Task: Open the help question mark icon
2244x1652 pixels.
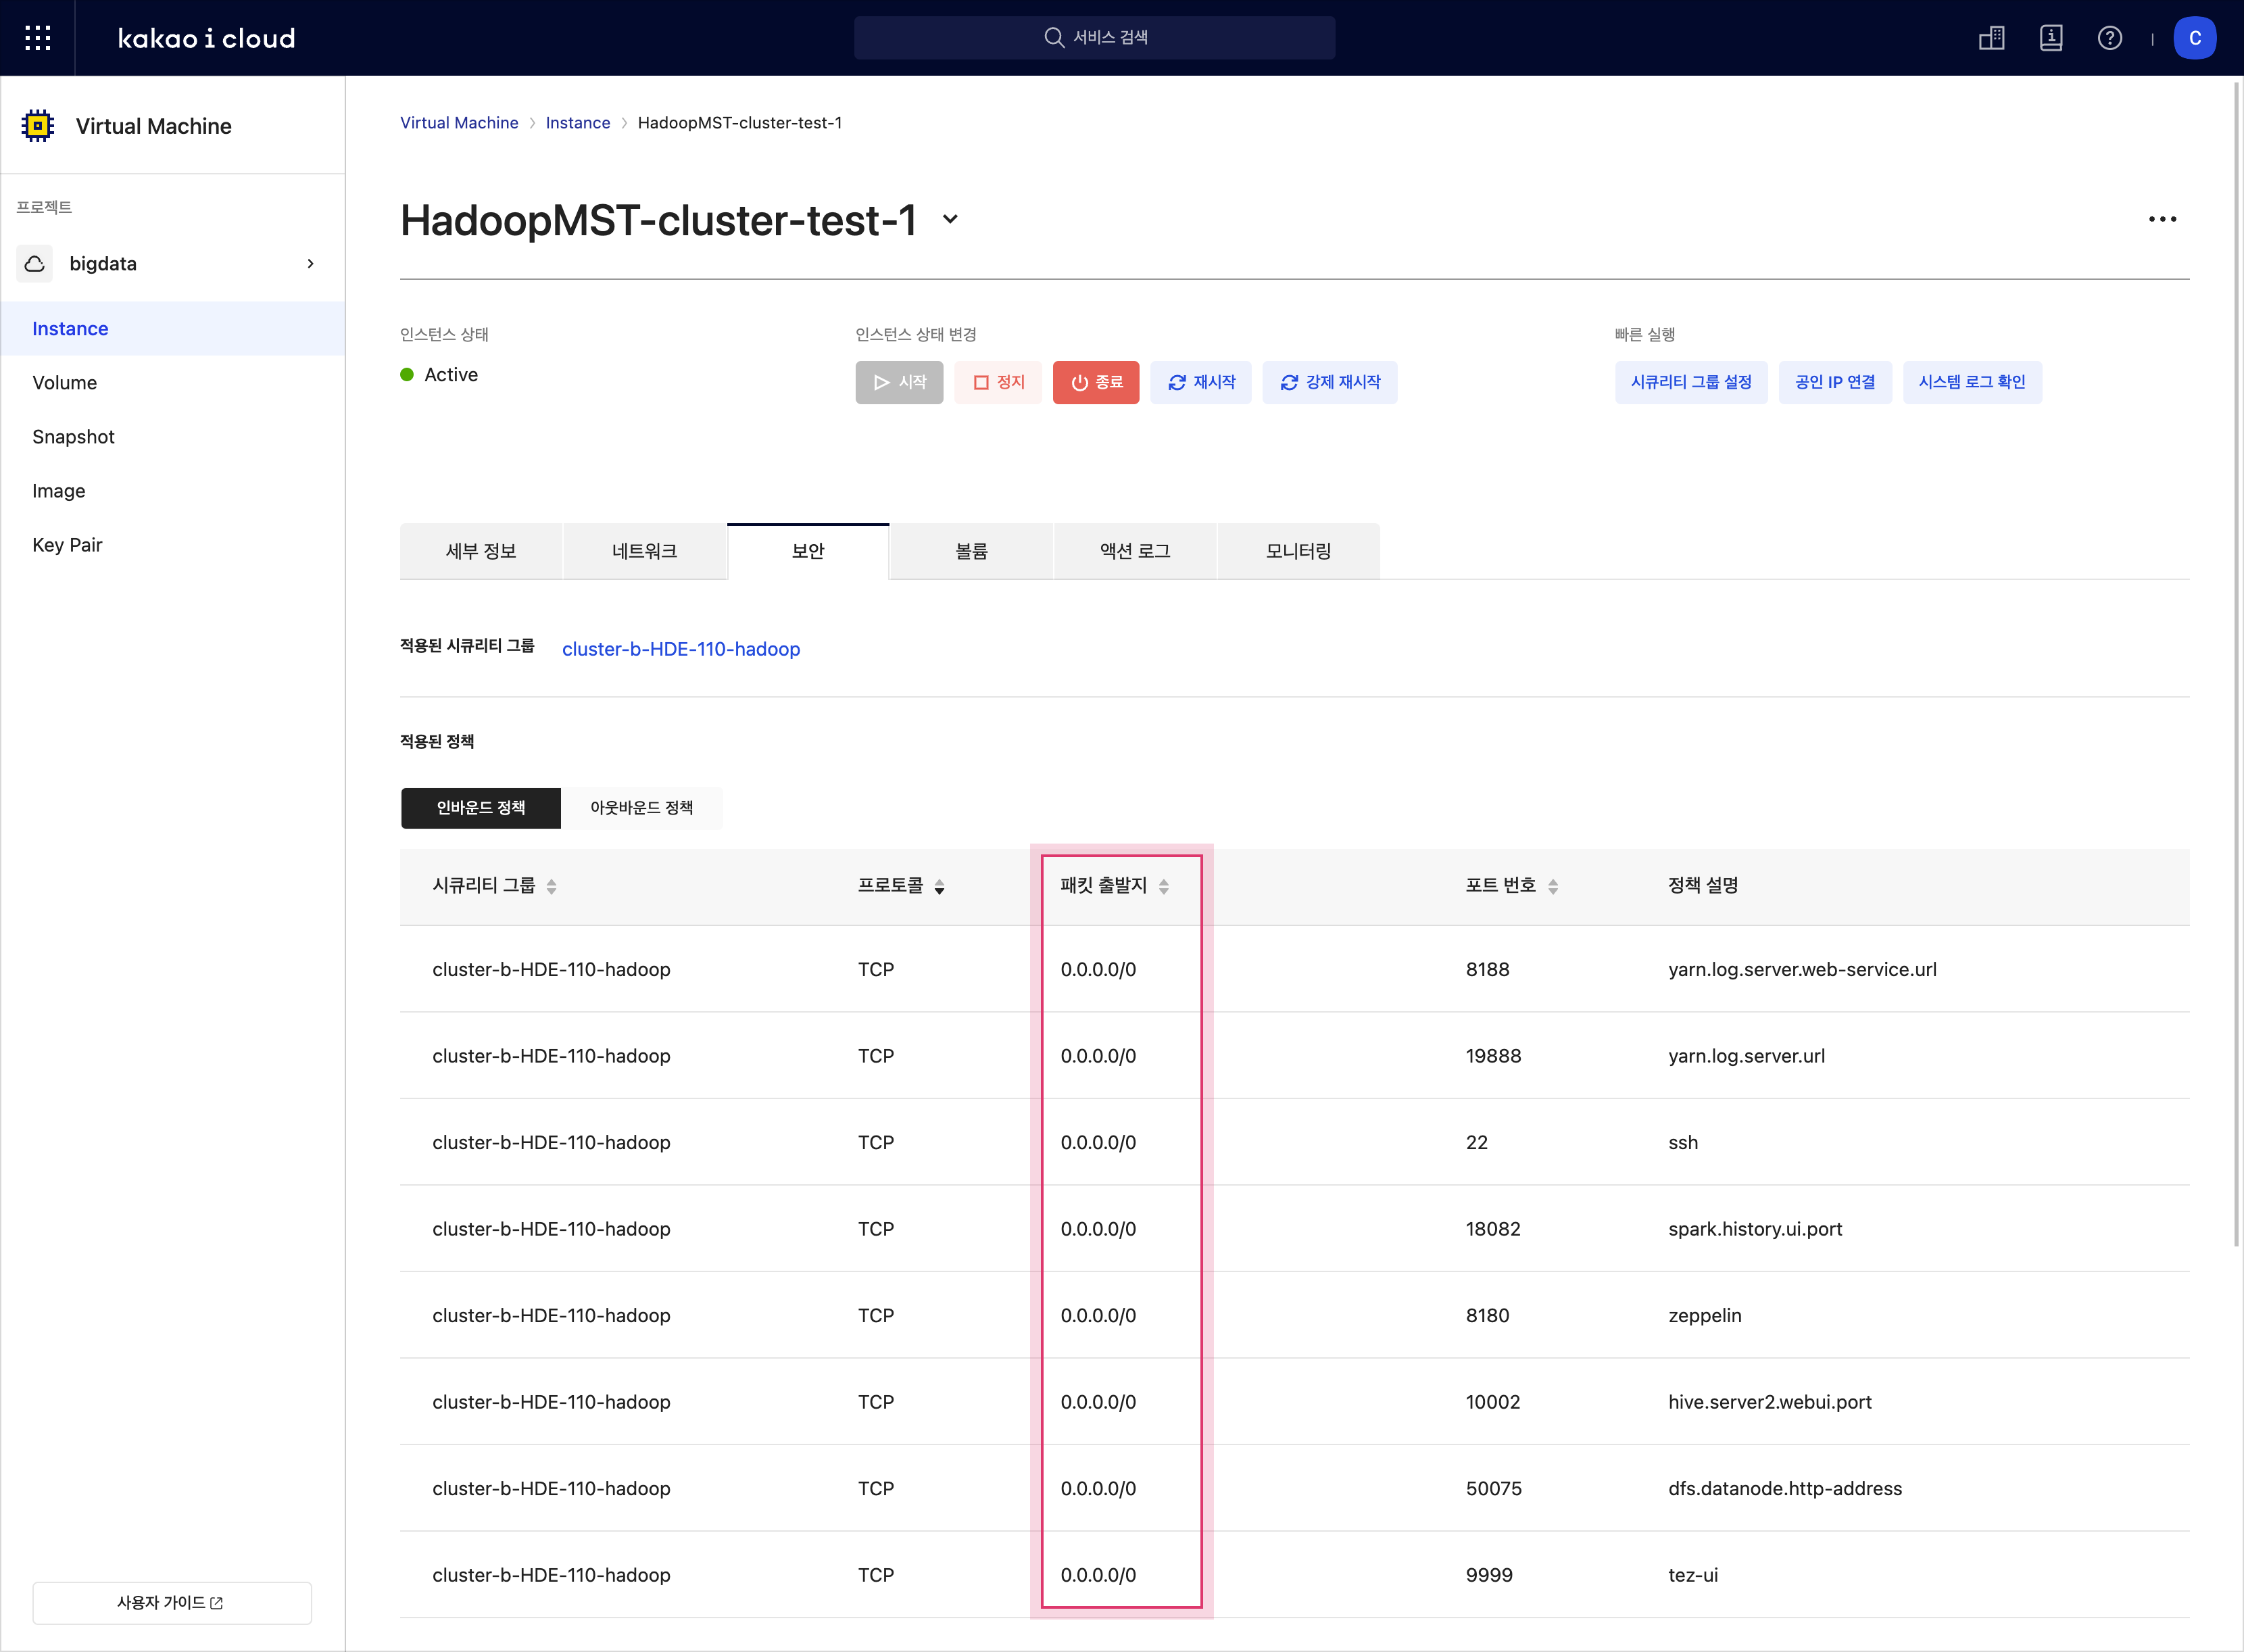Action: coord(2109,38)
